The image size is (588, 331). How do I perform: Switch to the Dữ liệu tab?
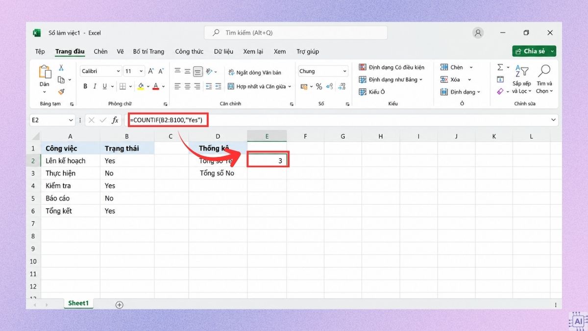(x=223, y=51)
